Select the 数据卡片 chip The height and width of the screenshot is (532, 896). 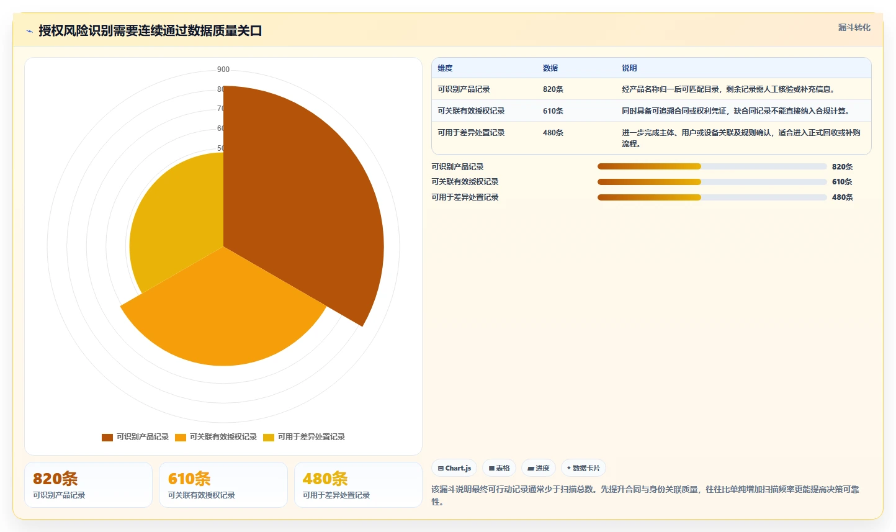pos(583,468)
